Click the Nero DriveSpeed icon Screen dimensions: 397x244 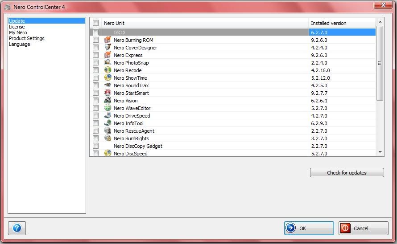pyautogui.click(x=108, y=116)
